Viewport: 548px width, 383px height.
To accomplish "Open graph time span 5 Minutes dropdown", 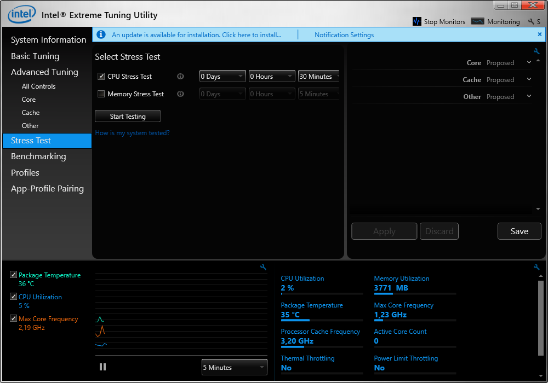I will (x=234, y=367).
